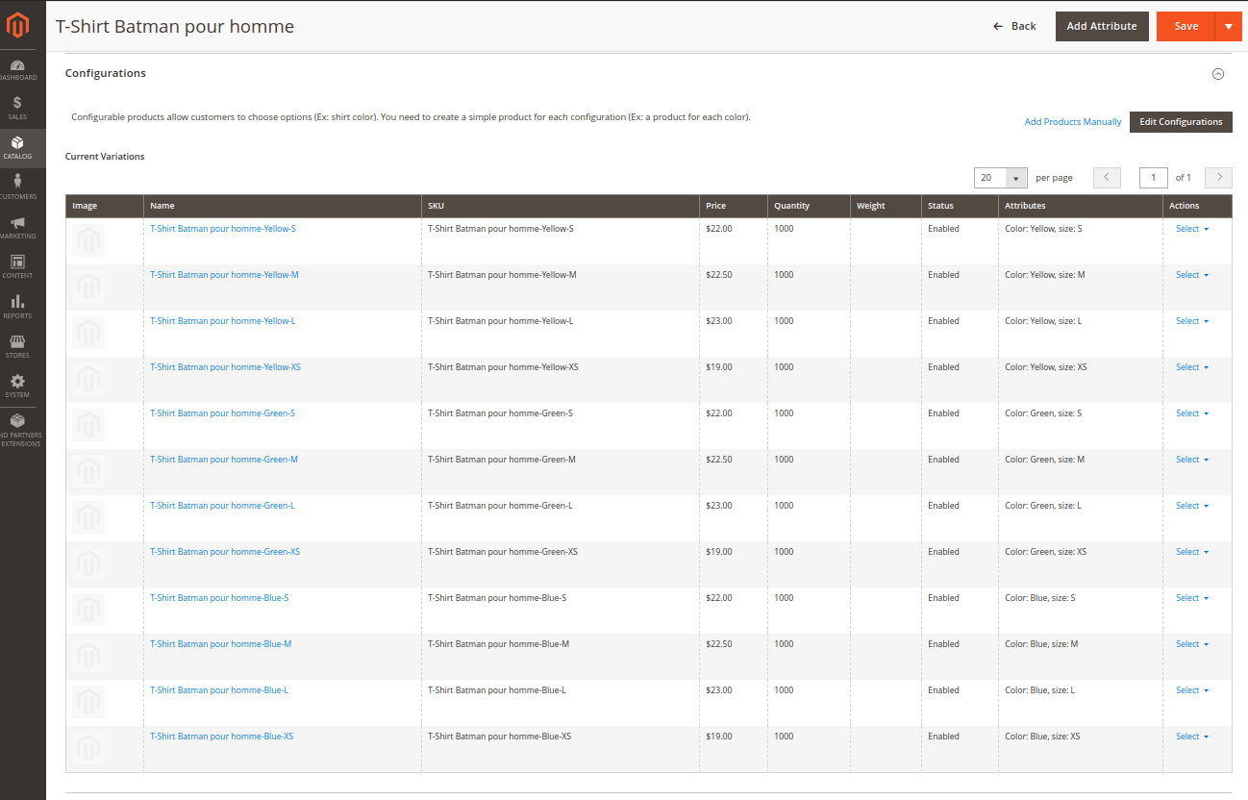
Task: Click the Attributes column header
Action: [1081, 206]
